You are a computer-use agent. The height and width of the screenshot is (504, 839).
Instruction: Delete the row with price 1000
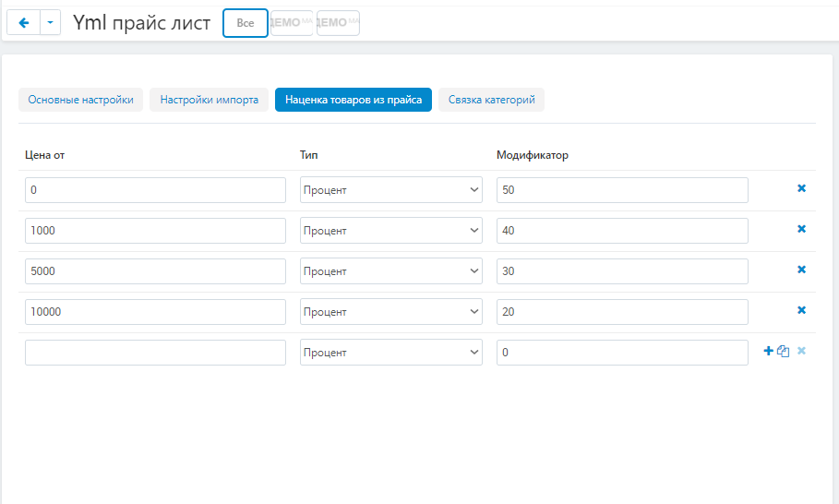pos(801,229)
